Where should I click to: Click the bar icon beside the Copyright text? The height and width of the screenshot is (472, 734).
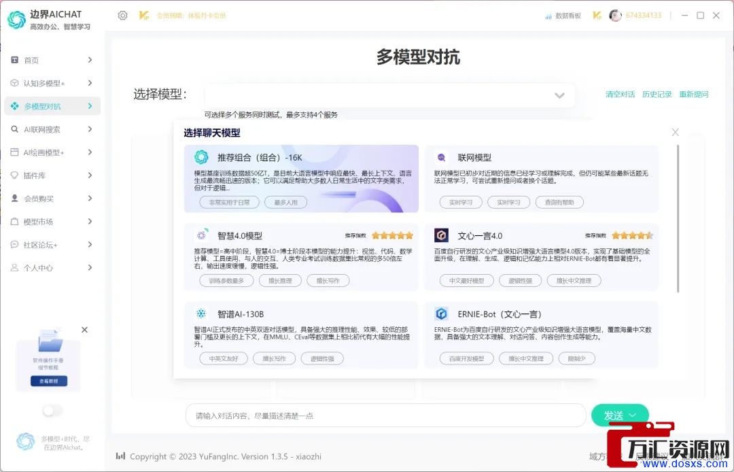coord(120,456)
